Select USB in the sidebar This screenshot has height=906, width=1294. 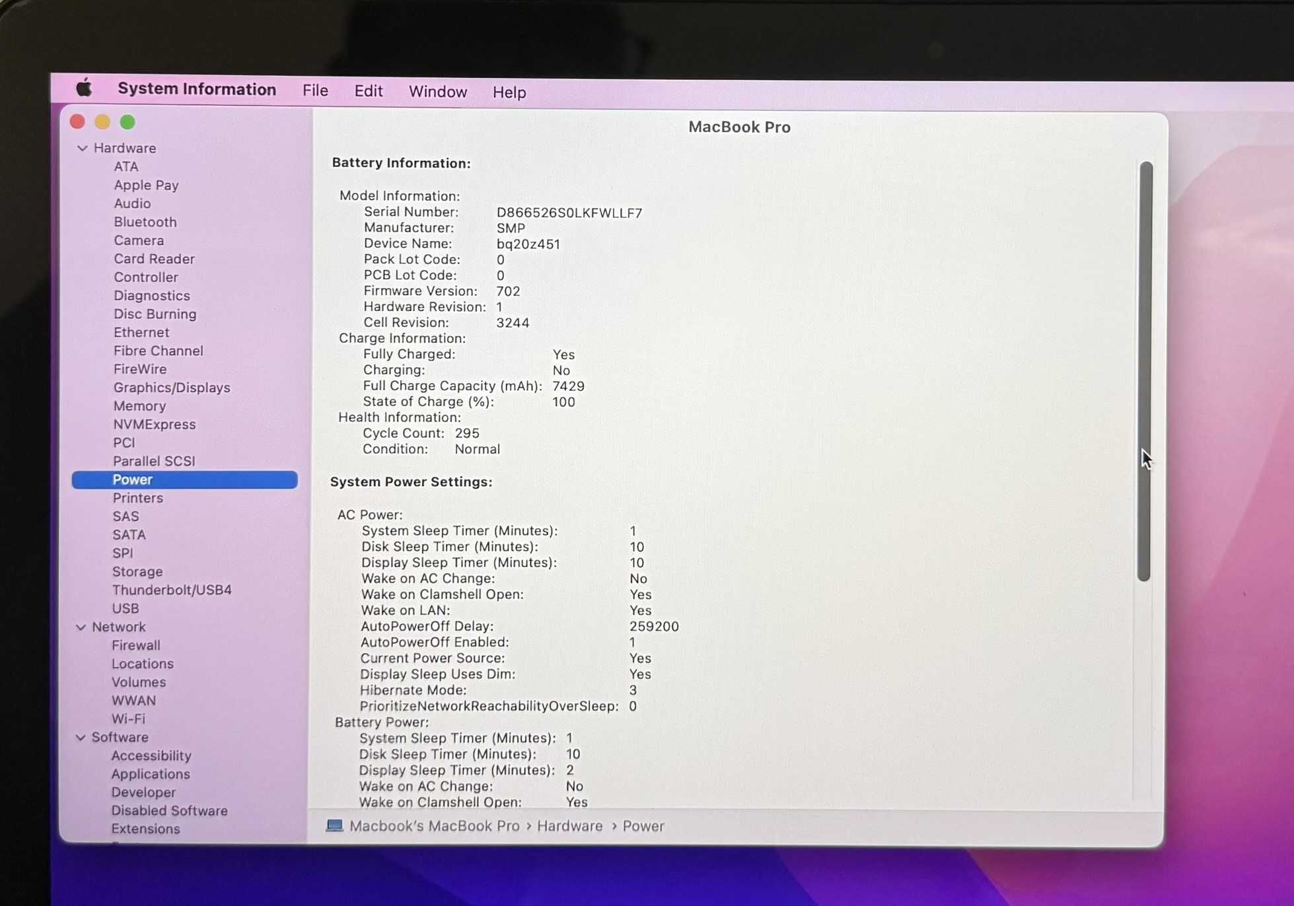tap(126, 608)
